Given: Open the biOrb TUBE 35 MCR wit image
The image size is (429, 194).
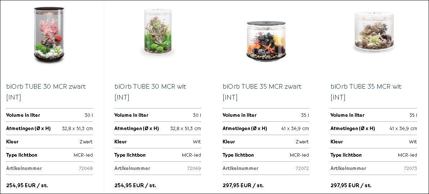Looking at the screenshot, I should pos(374,31).
